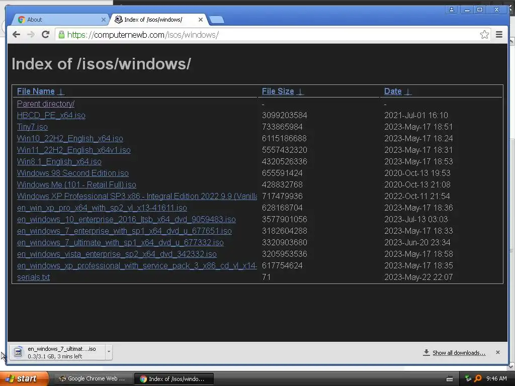The width and height of the screenshot is (515, 386).
Task: Download Win10_22H2_English_x64.iso
Action: pos(70,139)
